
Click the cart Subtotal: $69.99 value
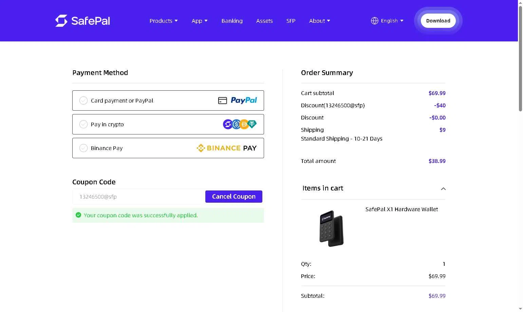437,296
